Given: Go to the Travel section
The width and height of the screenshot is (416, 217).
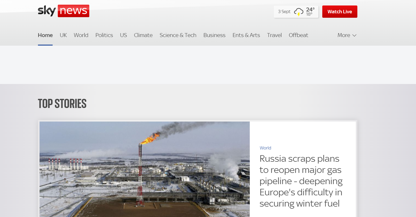Looking at the screenshot, I should (274, 35).
